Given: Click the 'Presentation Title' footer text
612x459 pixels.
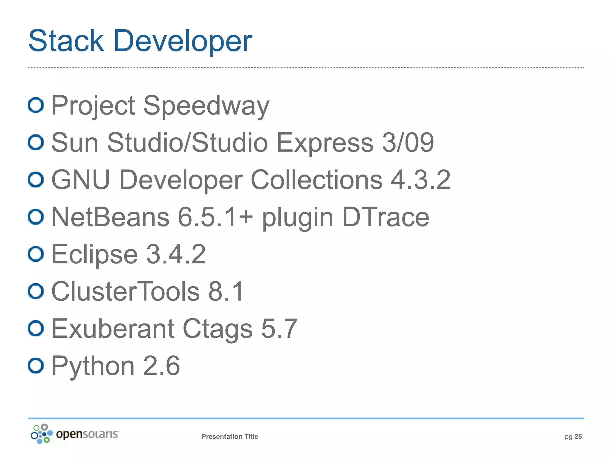Looking at the screenshot, I should 230,437.
